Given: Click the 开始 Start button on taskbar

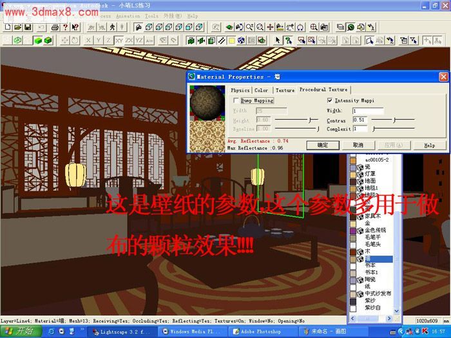Looking at the screenshot, I should pyautogui.click(x=19, y=332).
